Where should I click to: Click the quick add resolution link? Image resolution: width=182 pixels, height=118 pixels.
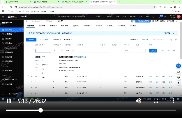pyautogui.click(x=44, y=40)
